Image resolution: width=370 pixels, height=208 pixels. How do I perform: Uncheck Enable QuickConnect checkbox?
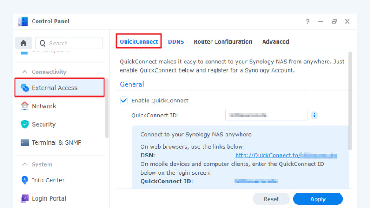(124, 101)
